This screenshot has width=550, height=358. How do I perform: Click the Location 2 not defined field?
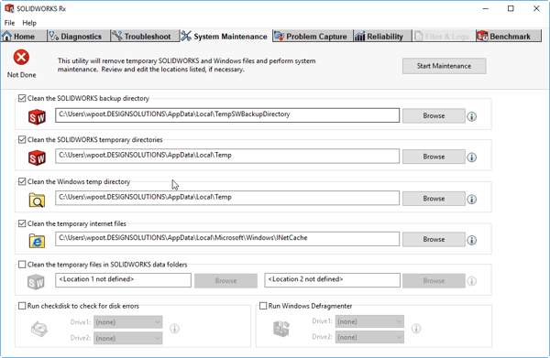click(x=332, y=280)
